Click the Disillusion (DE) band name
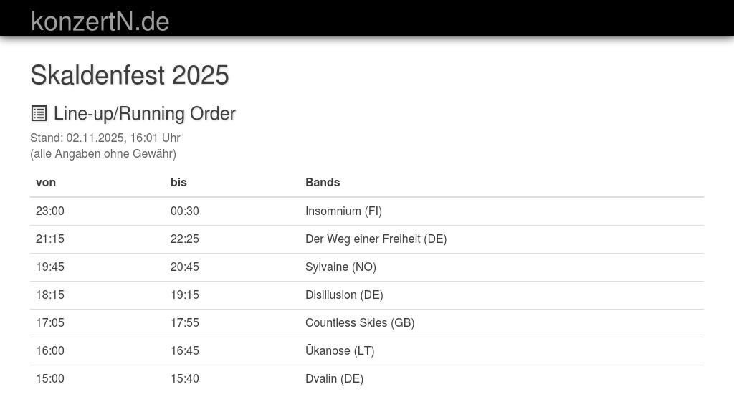Screen dimensions: 734x407 (x=344, y=295)
